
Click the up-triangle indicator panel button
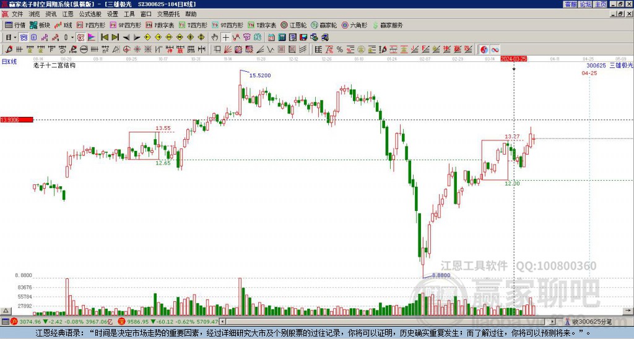click(x=6, y=311)
